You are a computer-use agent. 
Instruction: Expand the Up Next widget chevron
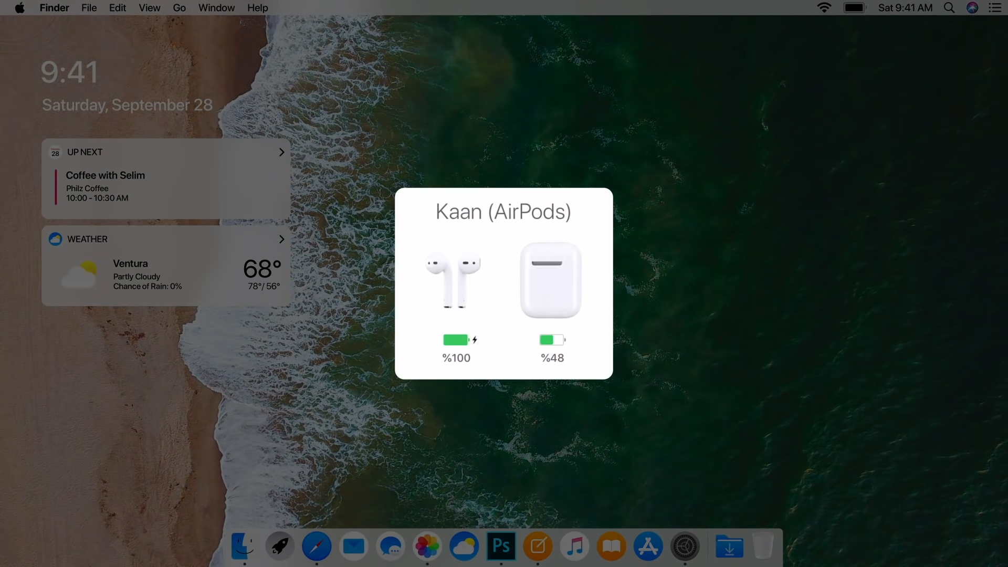[x=281, y=152]
